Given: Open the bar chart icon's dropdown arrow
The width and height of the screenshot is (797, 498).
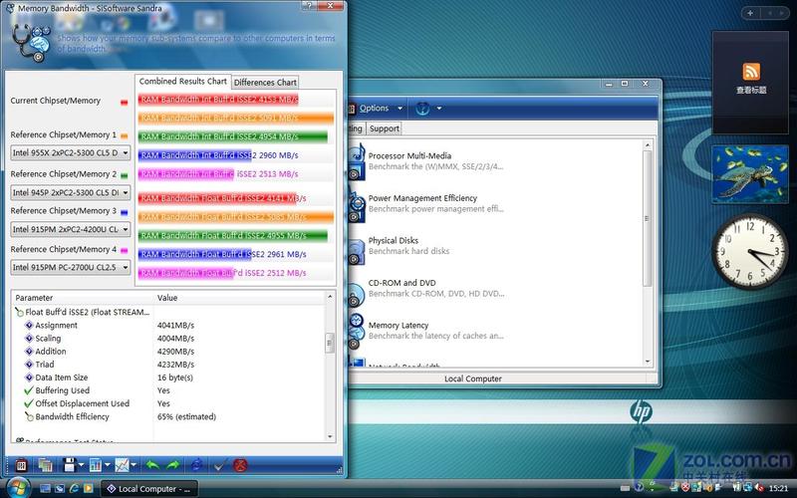Looking at the screenshot, I should [107, 465].
